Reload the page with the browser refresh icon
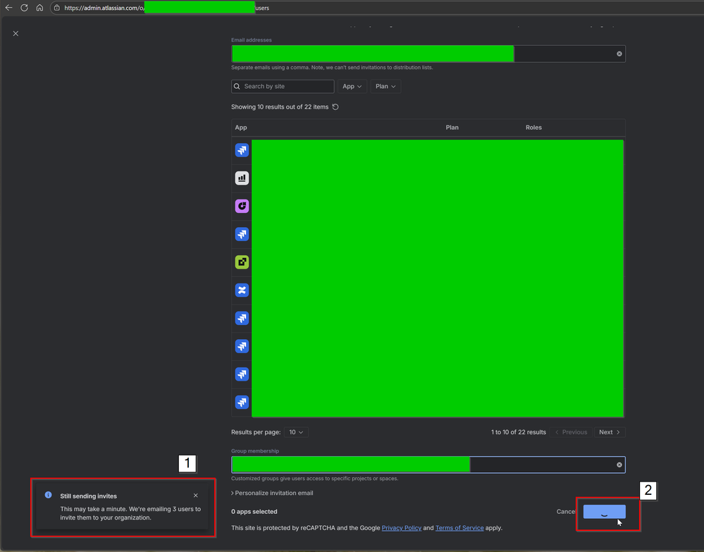This screenshot has height=552, width=704. click(x=24, y=8)
